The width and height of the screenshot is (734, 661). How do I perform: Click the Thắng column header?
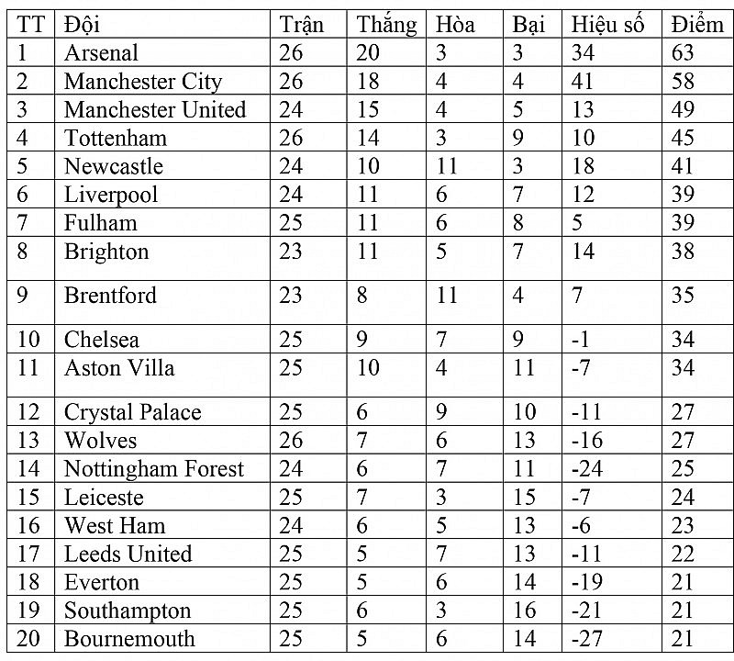[386, 25]
